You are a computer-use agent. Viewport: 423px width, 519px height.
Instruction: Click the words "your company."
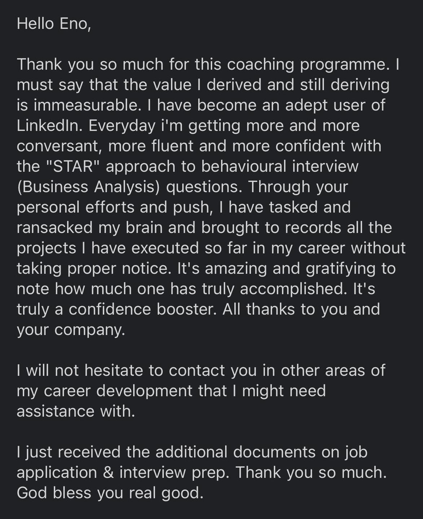click(x=71, y=330)
